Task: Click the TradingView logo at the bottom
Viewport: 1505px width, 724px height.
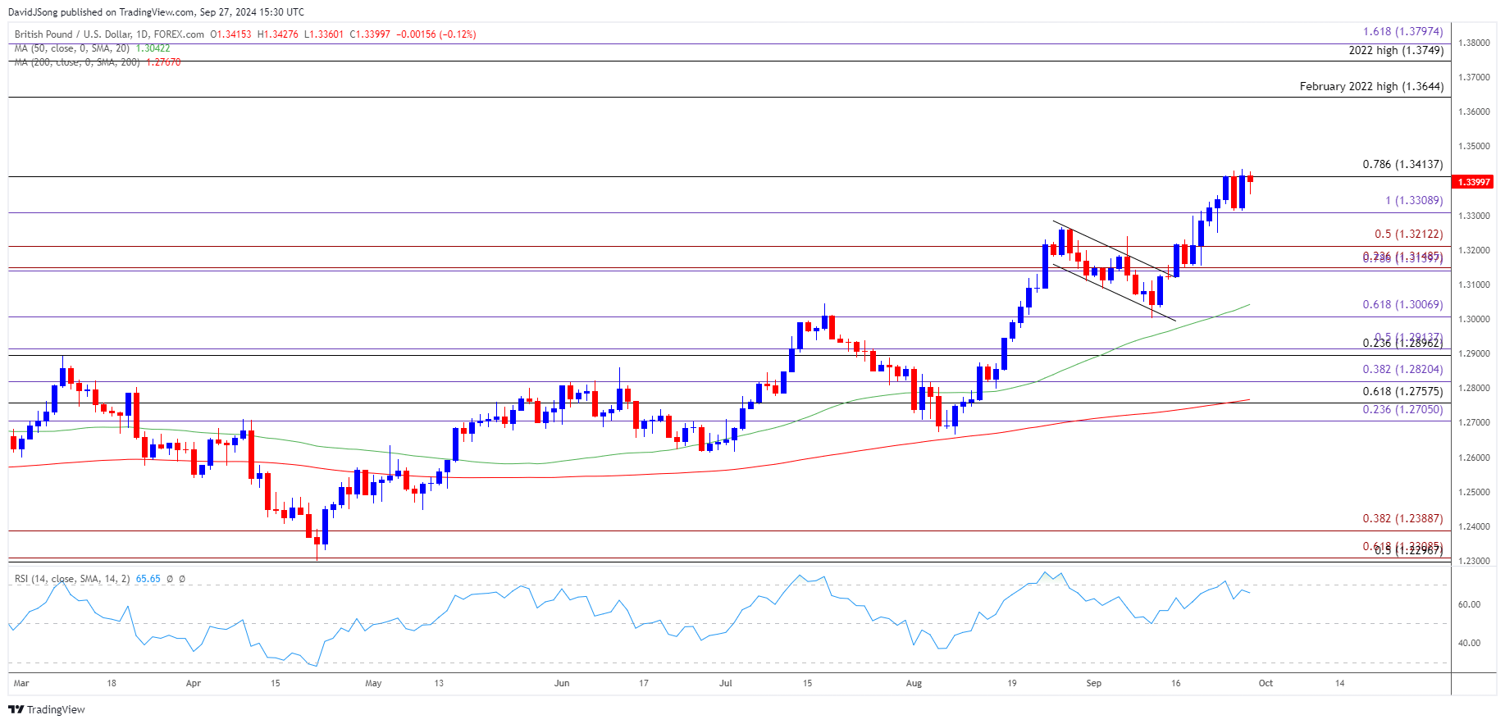Action: pos(47,709)
